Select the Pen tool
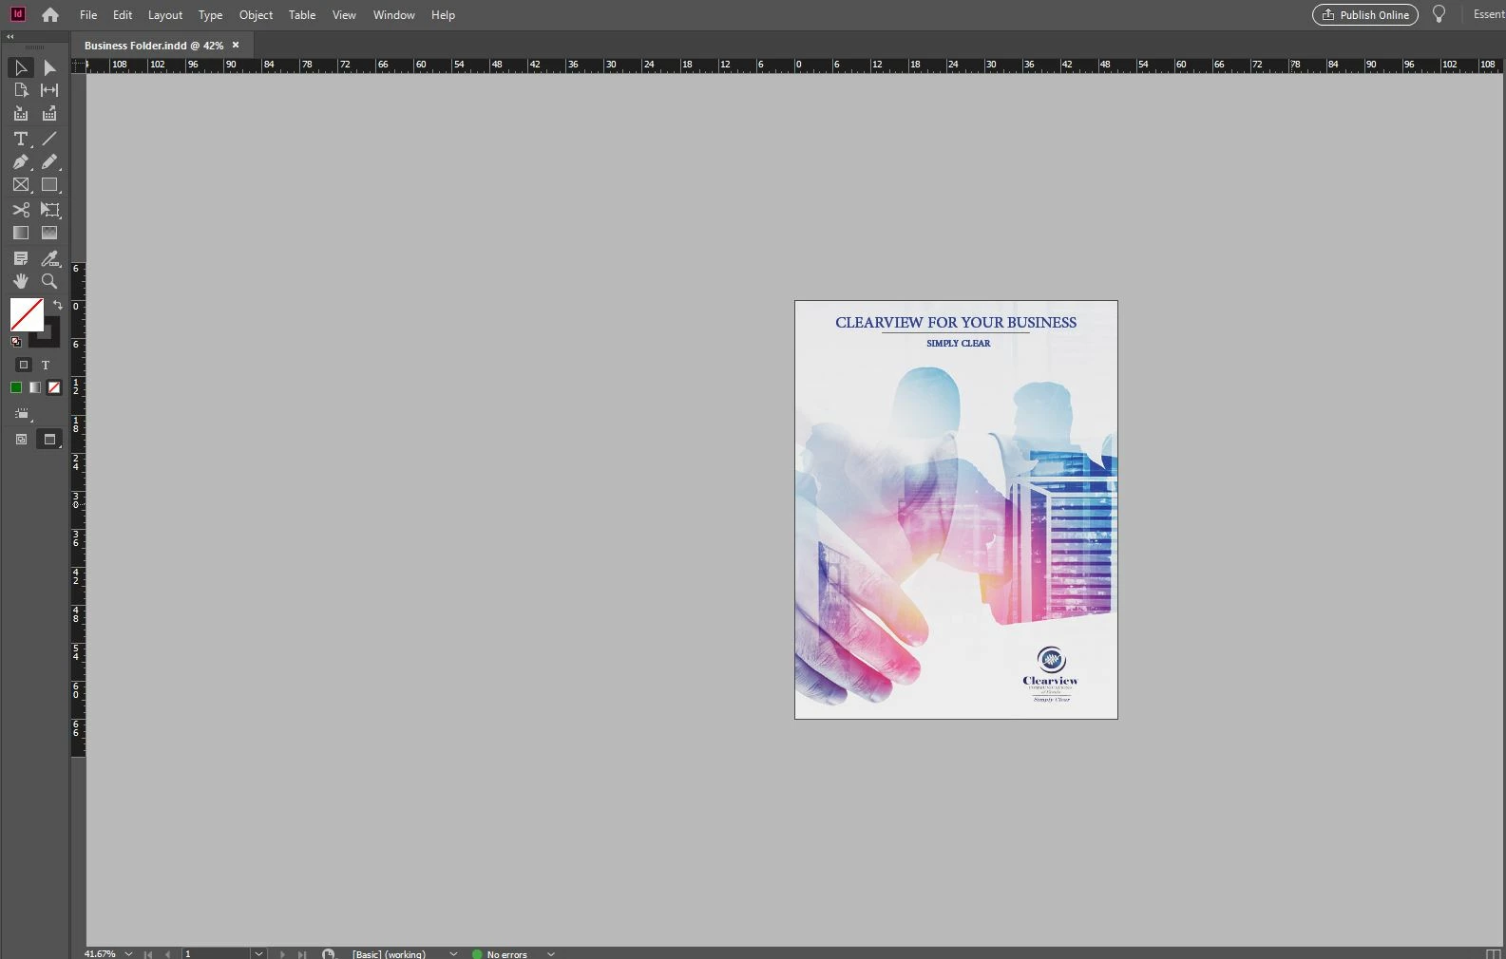The image size is (1506, 959). 20,162
